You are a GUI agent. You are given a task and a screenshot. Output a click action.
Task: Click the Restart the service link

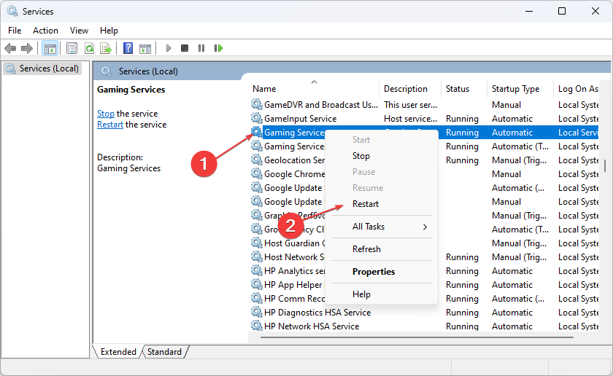[110, 125]
